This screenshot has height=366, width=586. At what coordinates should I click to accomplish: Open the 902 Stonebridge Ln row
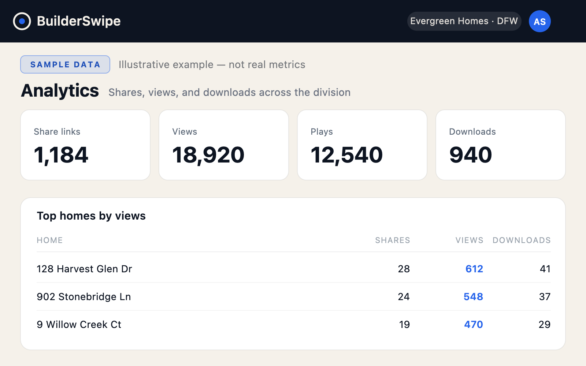coord(294,296)
